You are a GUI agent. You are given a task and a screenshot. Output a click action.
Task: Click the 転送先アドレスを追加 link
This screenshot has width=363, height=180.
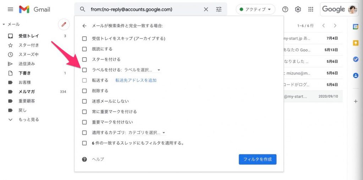(136, 80)
